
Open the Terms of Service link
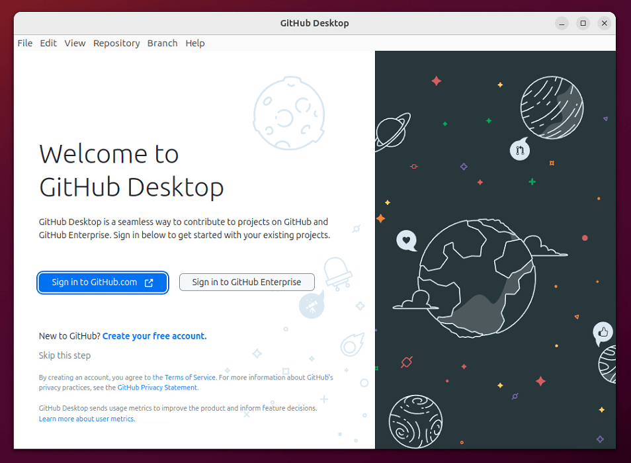[190, 377]
